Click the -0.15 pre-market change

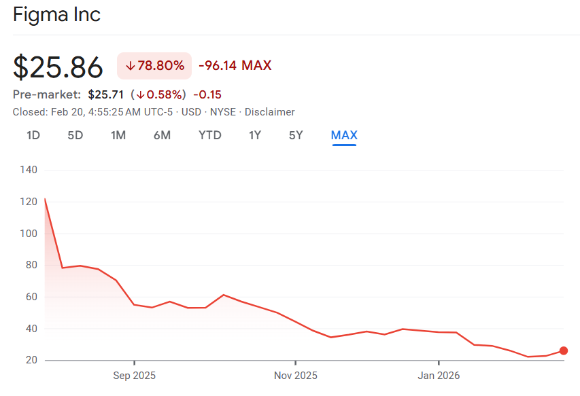tap(207, 94)
